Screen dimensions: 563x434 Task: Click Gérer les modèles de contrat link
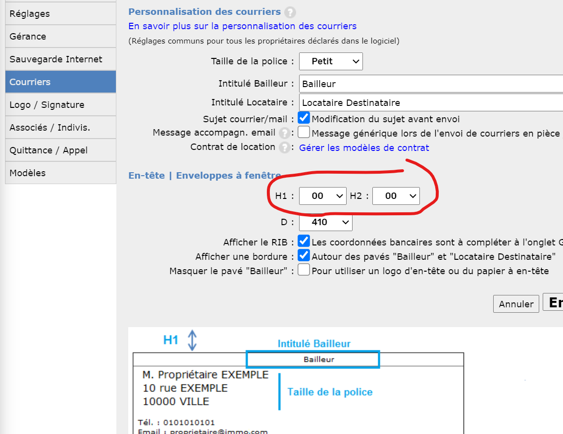point(364,148)
